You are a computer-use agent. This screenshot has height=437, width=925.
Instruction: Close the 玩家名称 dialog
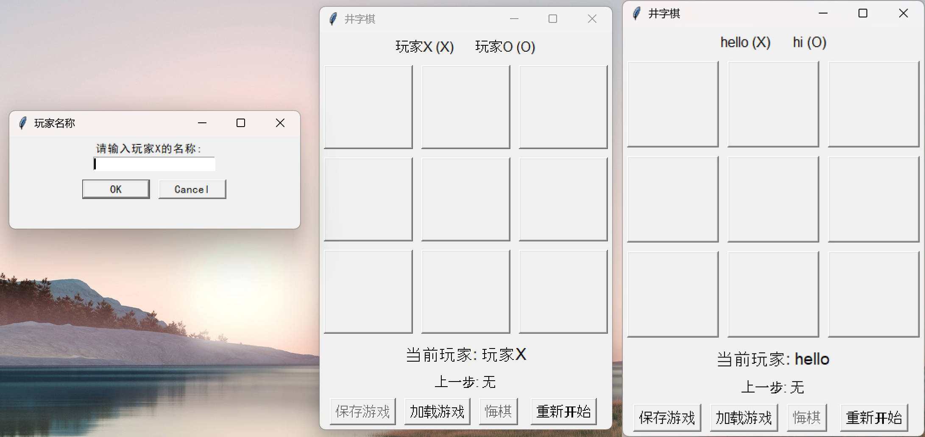(x=280, y=123)
